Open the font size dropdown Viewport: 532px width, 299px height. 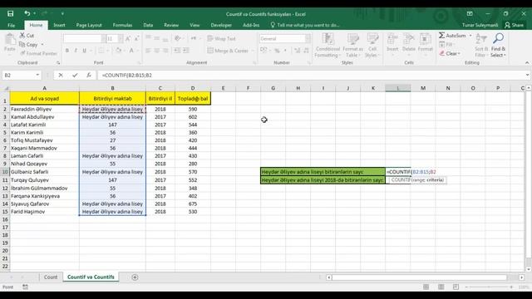coord(120,39)
